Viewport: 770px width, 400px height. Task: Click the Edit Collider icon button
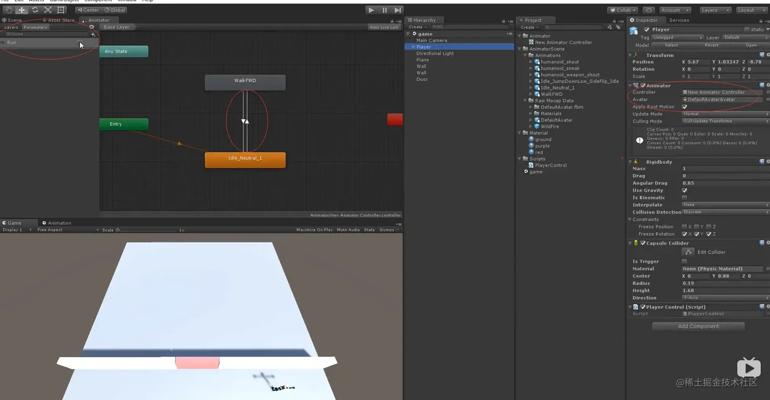pos(689,252)
